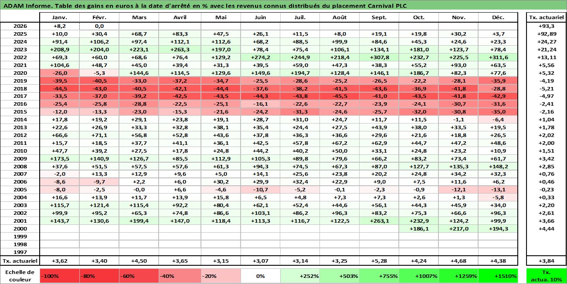Image resolution: width=567 pixels, height=284 pixels.
Task: Click Juin Tx. actuariel value +3,07
Action: pos(260,261)
